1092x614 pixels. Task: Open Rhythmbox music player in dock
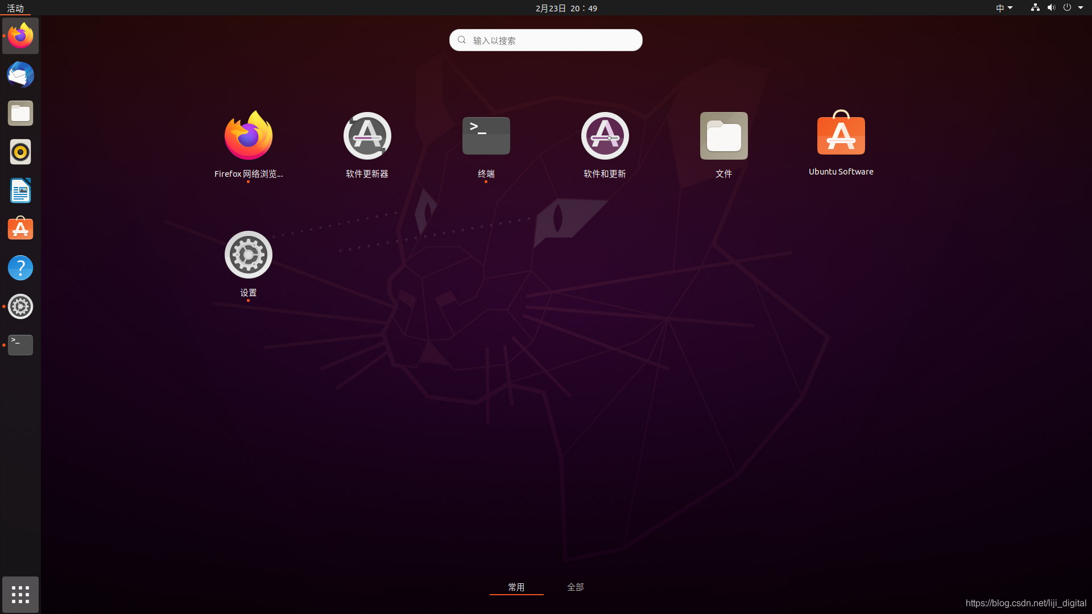[x=20, y=152]
